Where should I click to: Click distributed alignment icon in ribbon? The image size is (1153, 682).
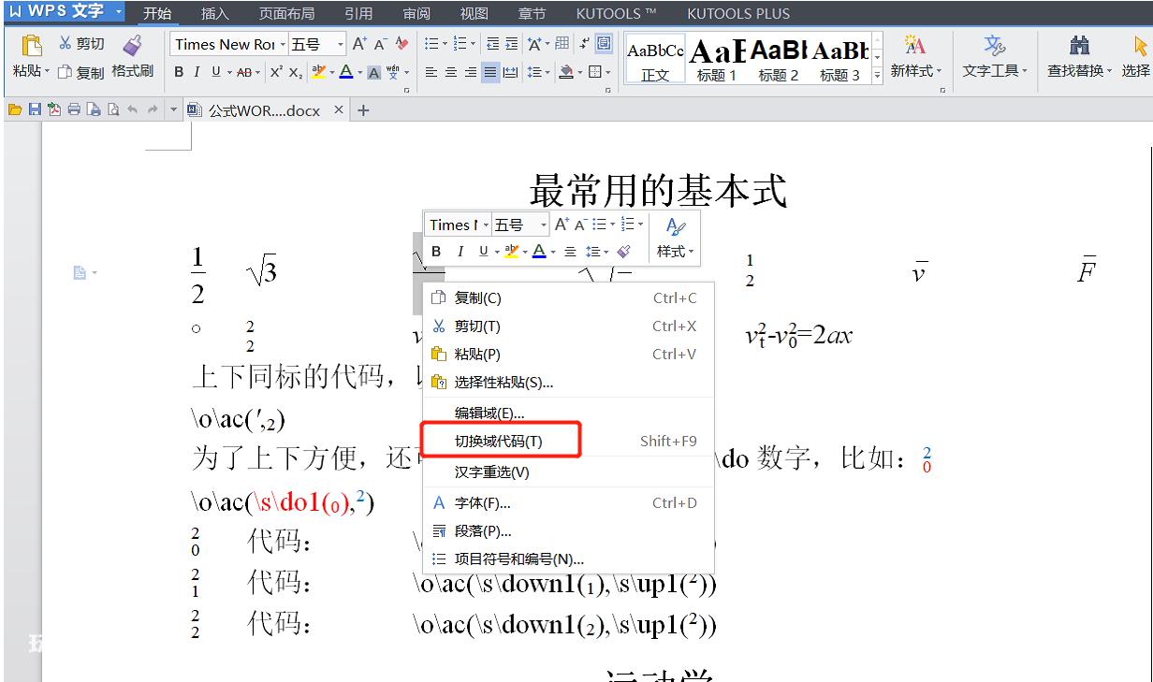(x=510, y=72)
